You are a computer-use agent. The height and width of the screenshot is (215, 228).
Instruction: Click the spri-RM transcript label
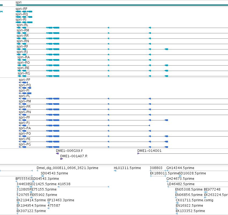23,30
